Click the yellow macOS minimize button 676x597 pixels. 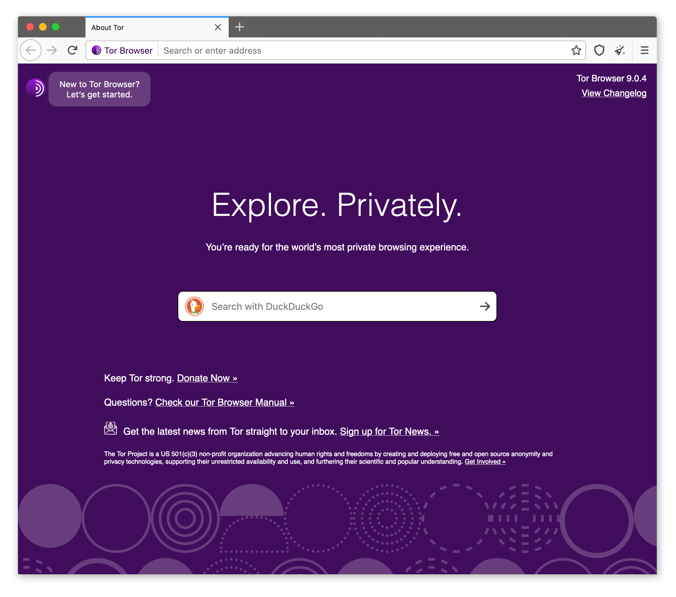(x=43, y=27)
